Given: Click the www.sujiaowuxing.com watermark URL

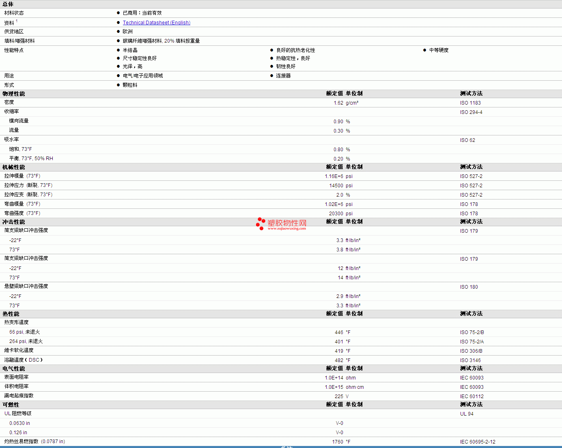Looking at the screenshot, I should 286,229.
